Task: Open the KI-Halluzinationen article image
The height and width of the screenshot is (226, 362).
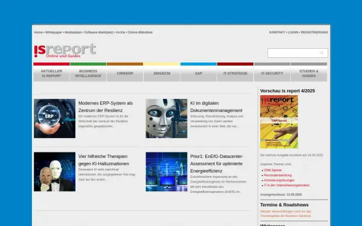Action: [54, 172]
